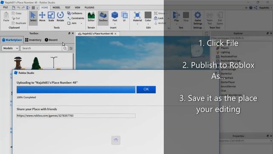Open the UI insert tool
The width and height of the screenshot is (273, 154).
(x=124, y=17)
